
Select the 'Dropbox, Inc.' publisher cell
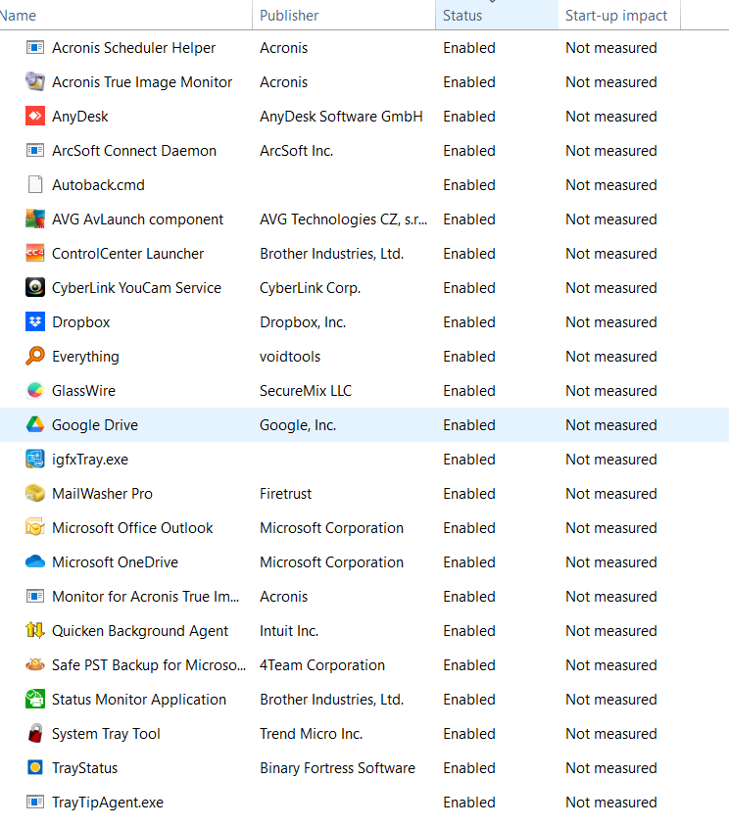click(303, 322)
